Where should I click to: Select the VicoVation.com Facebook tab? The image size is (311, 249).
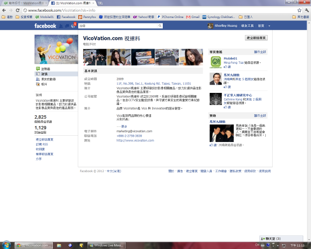click(x=72, y=3)
